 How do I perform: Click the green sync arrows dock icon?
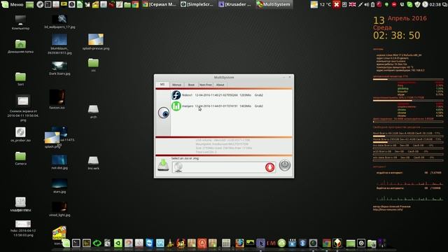tap(97, 243)
